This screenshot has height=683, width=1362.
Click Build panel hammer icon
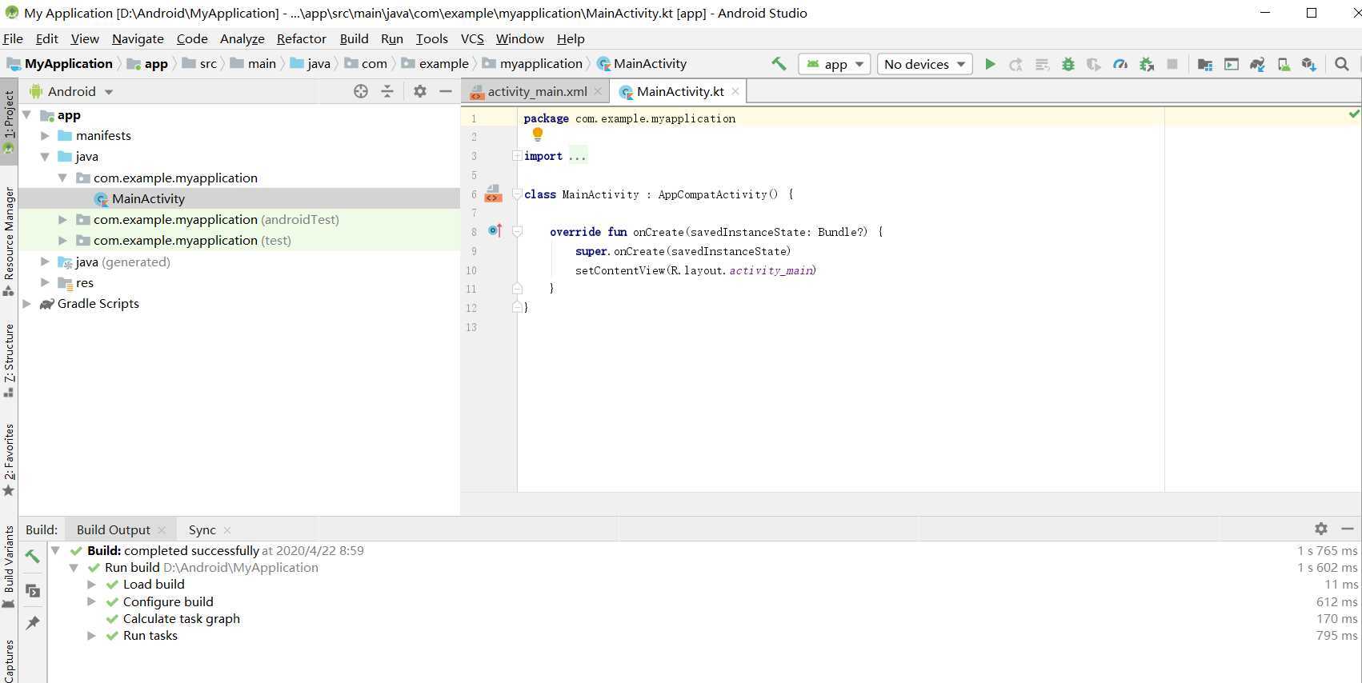(32, 556)
